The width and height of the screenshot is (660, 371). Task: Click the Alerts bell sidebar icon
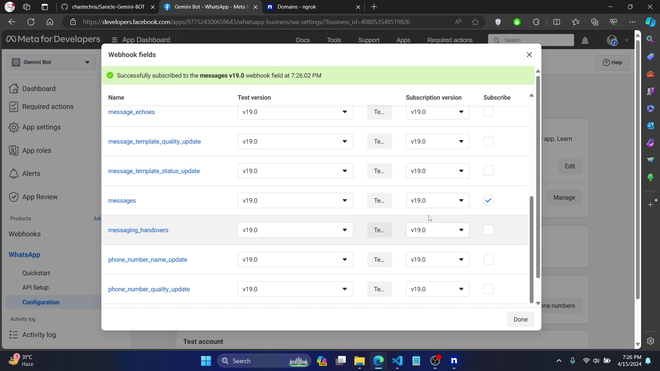14,174
